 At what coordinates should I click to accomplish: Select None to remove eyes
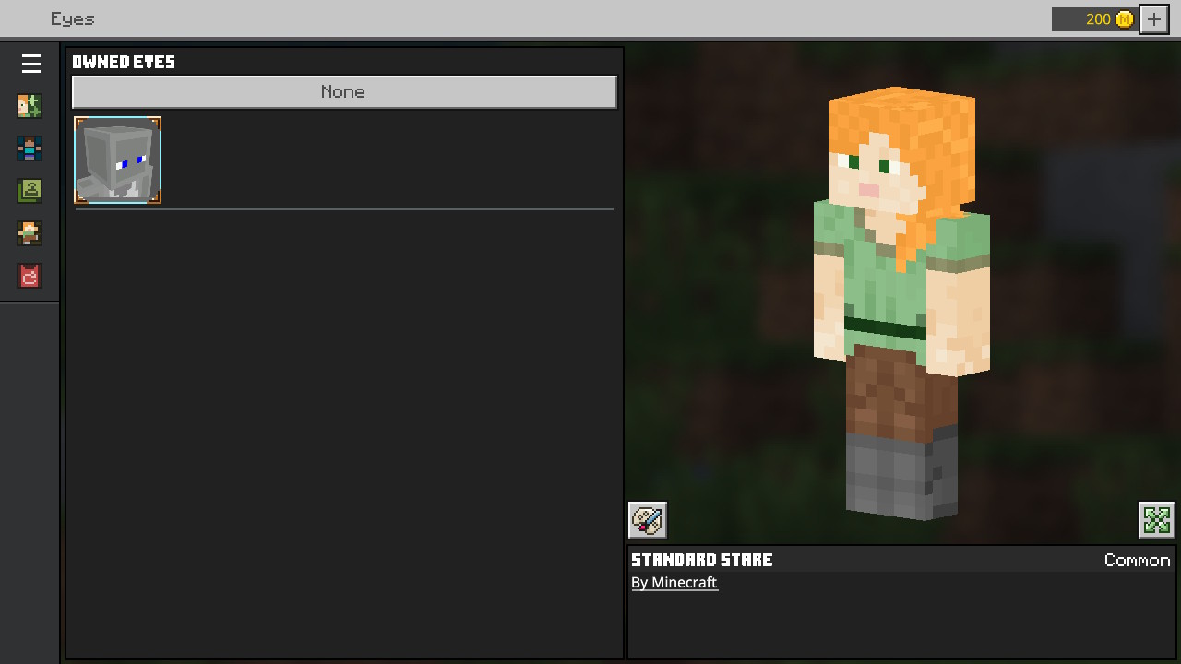tap(344, 92)
